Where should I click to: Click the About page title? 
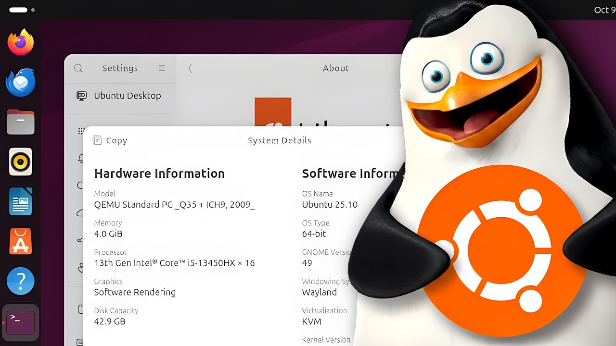336,68
